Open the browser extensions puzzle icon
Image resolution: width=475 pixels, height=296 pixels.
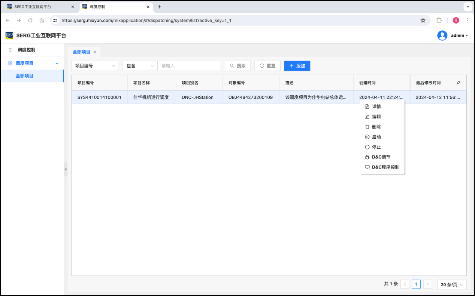click(439, 21)
